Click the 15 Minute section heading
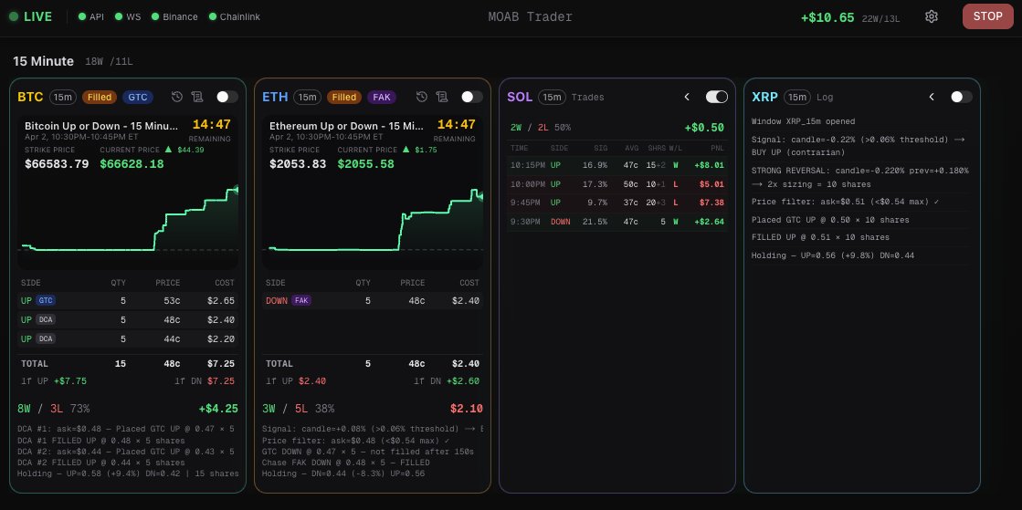Screen dimensions: 1022x510 click(x=43, y=61)
